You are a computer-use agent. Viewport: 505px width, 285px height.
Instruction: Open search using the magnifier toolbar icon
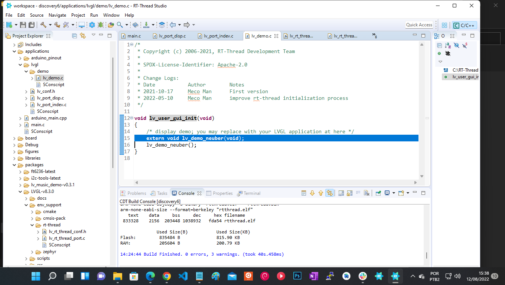click(120, 25)
